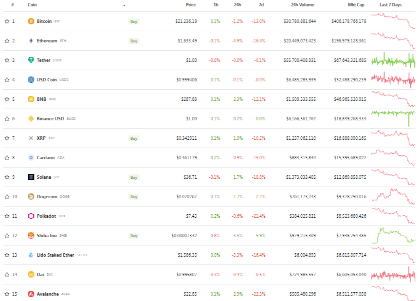Click the Dogecoin logo icon

point(31,196)
